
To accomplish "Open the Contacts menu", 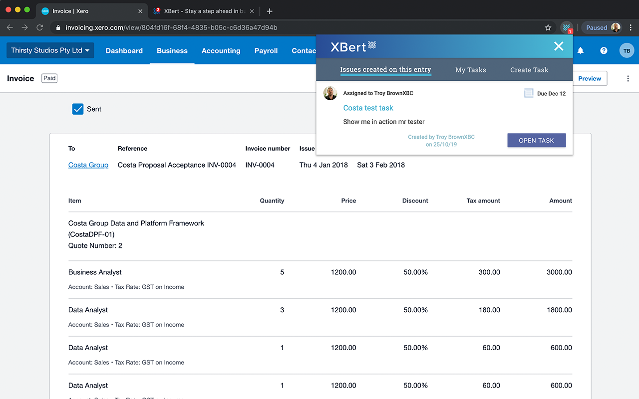I will [x=304, y=50].
